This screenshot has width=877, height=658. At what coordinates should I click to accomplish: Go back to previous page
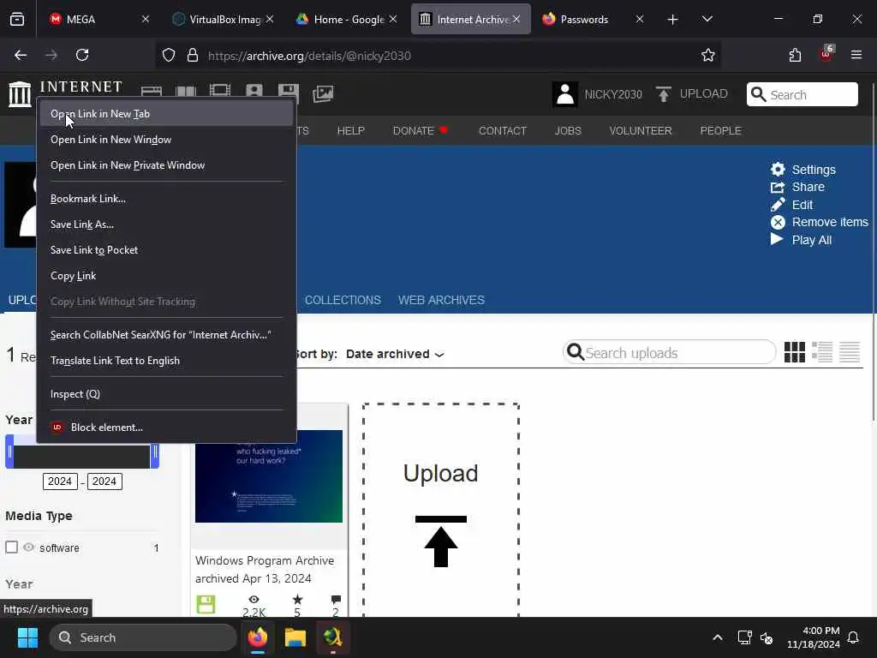[x=21, y=55]
